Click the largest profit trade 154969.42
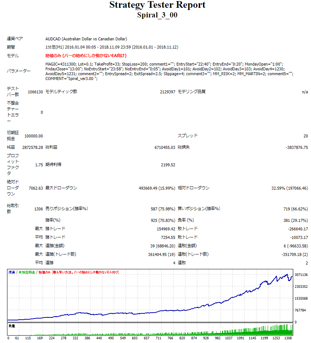 pyautogui.click(x=166, y=229)
